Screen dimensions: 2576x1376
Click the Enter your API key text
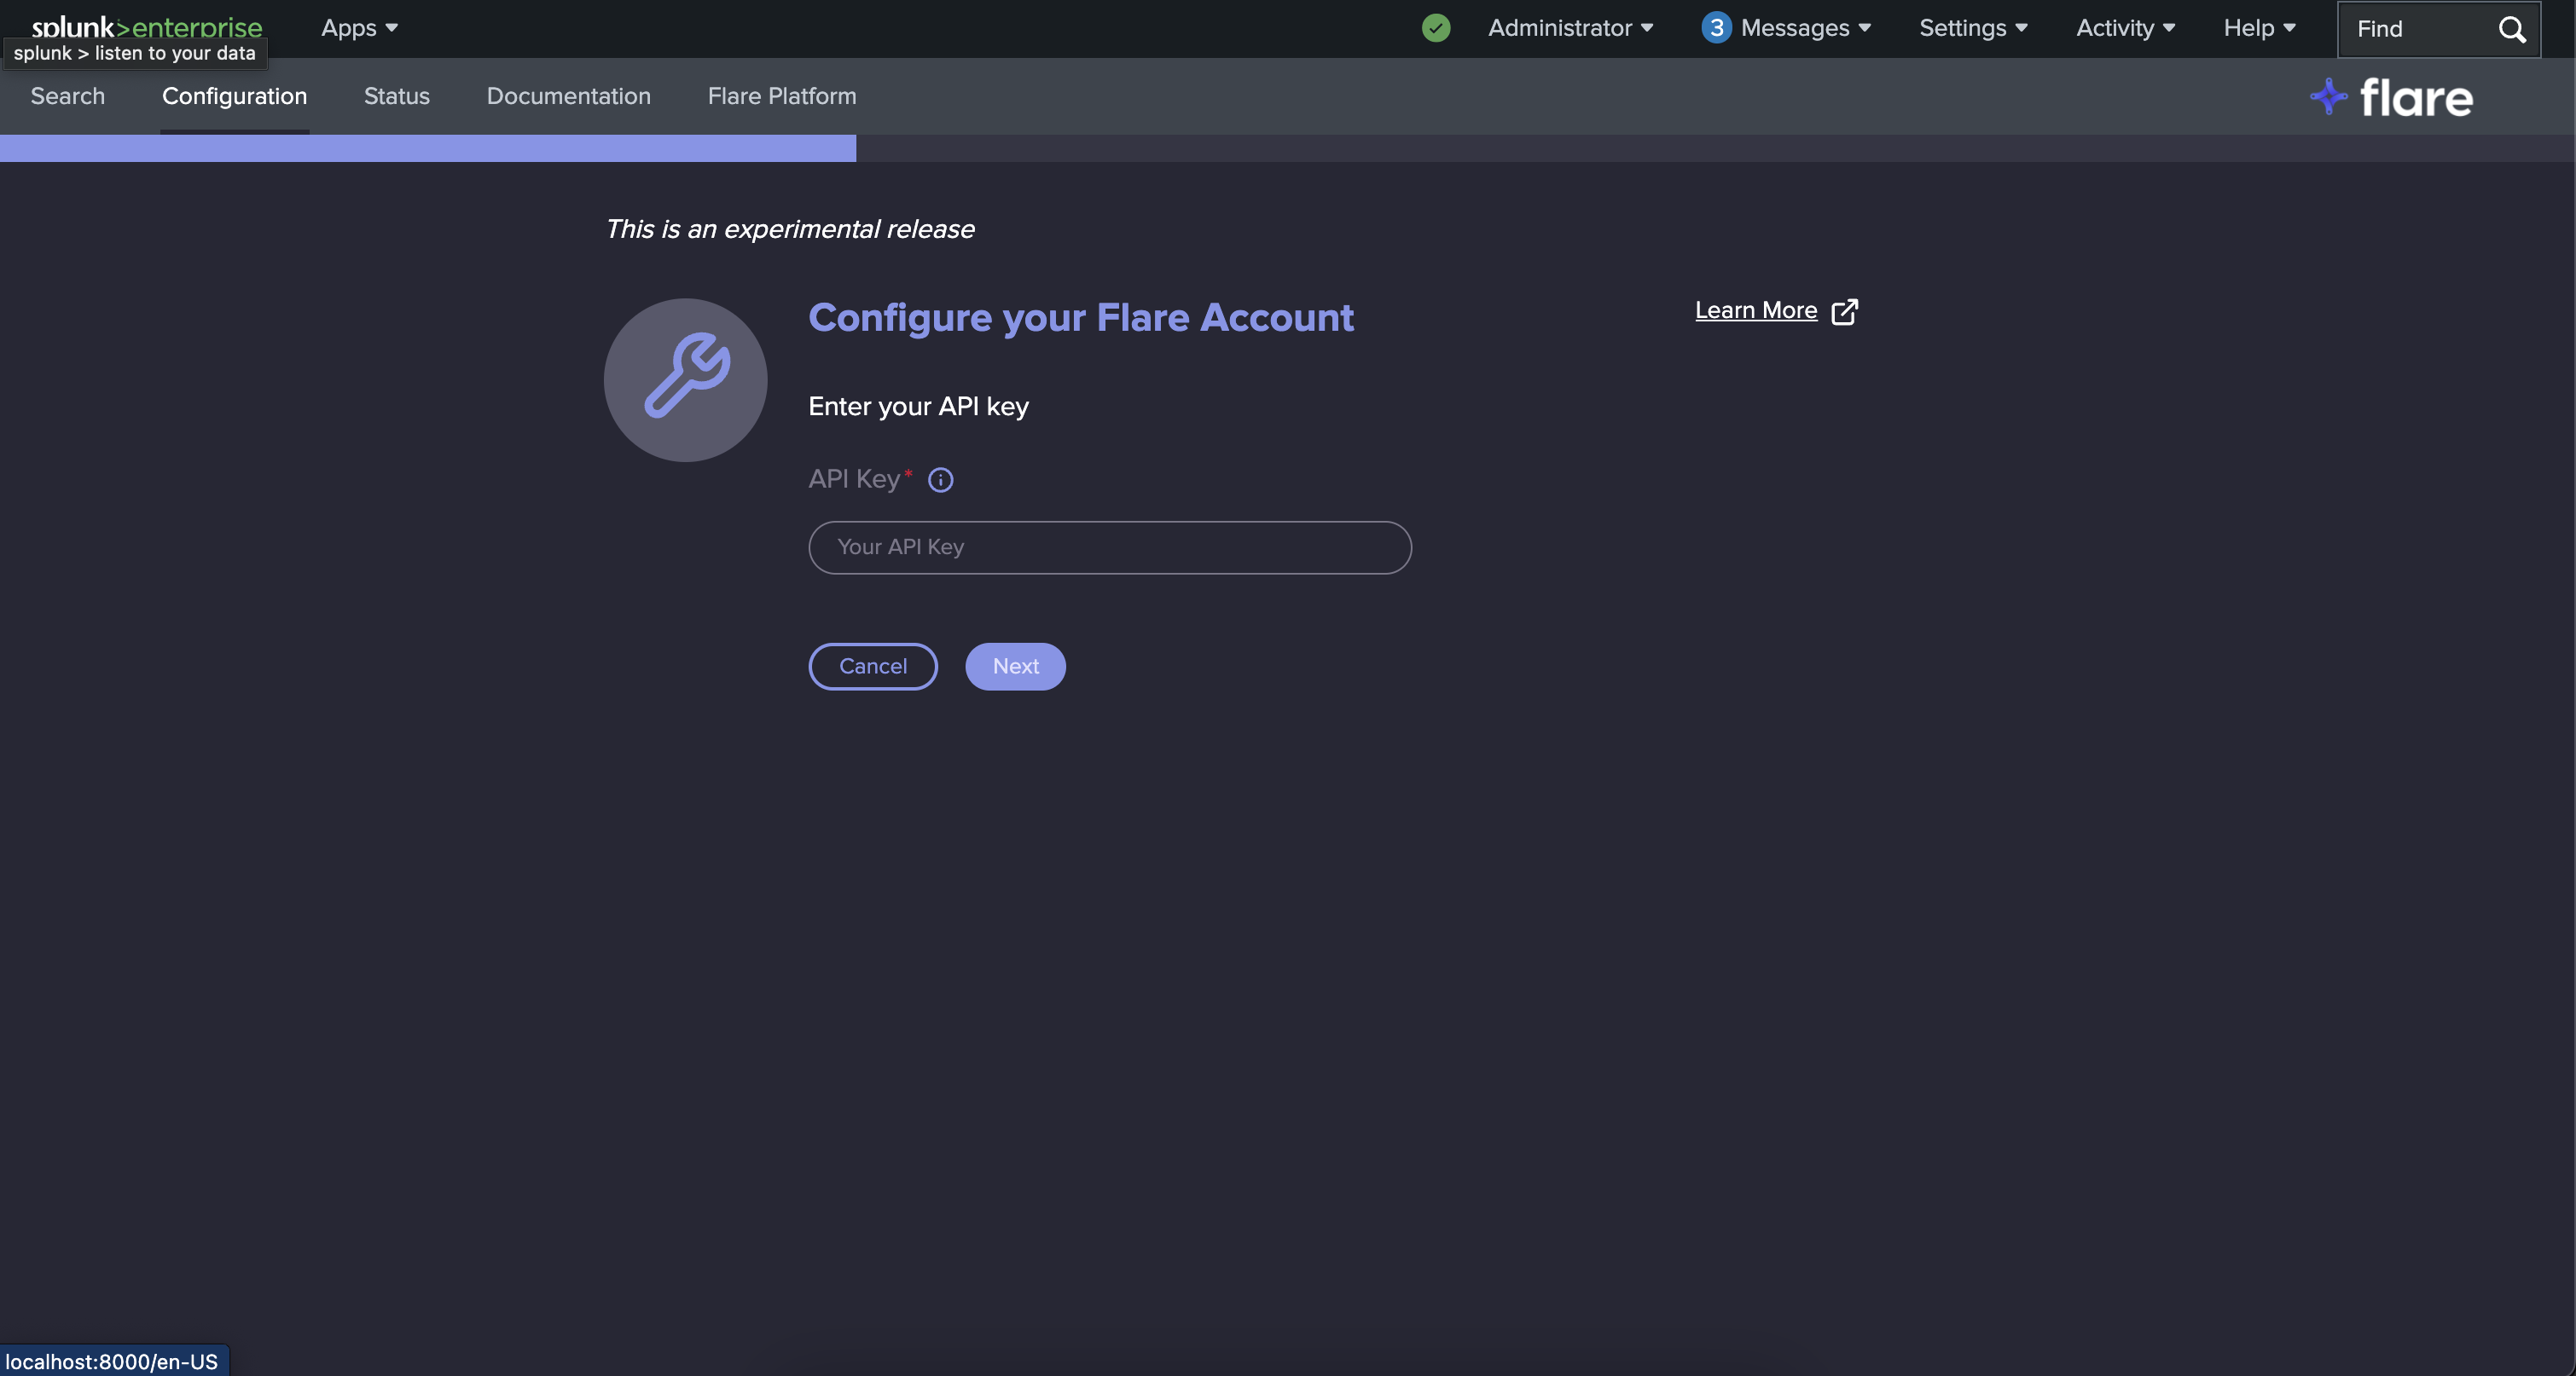[x=918, y=407]
